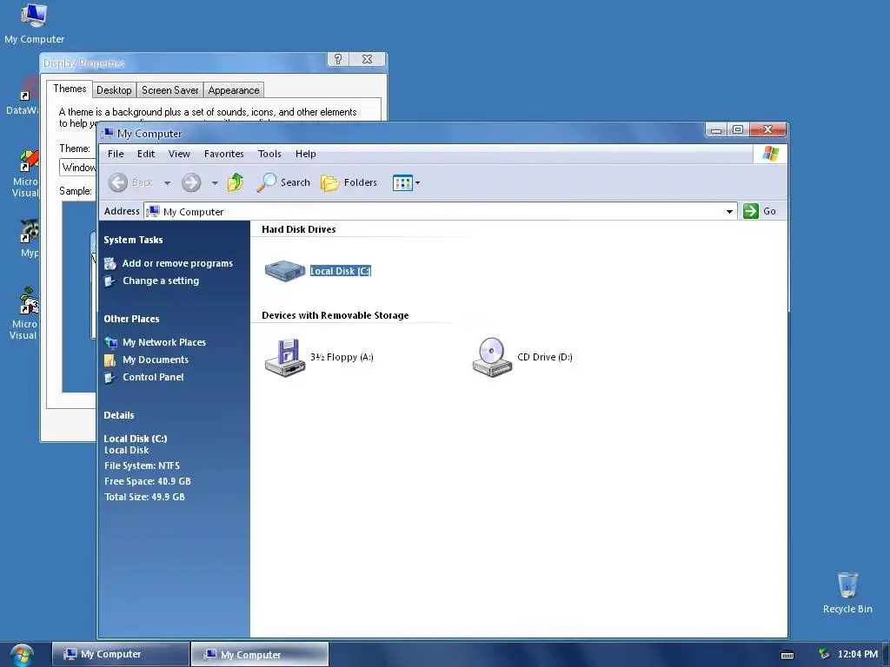
Task: Go up one folder level
Action: [235, 182]
